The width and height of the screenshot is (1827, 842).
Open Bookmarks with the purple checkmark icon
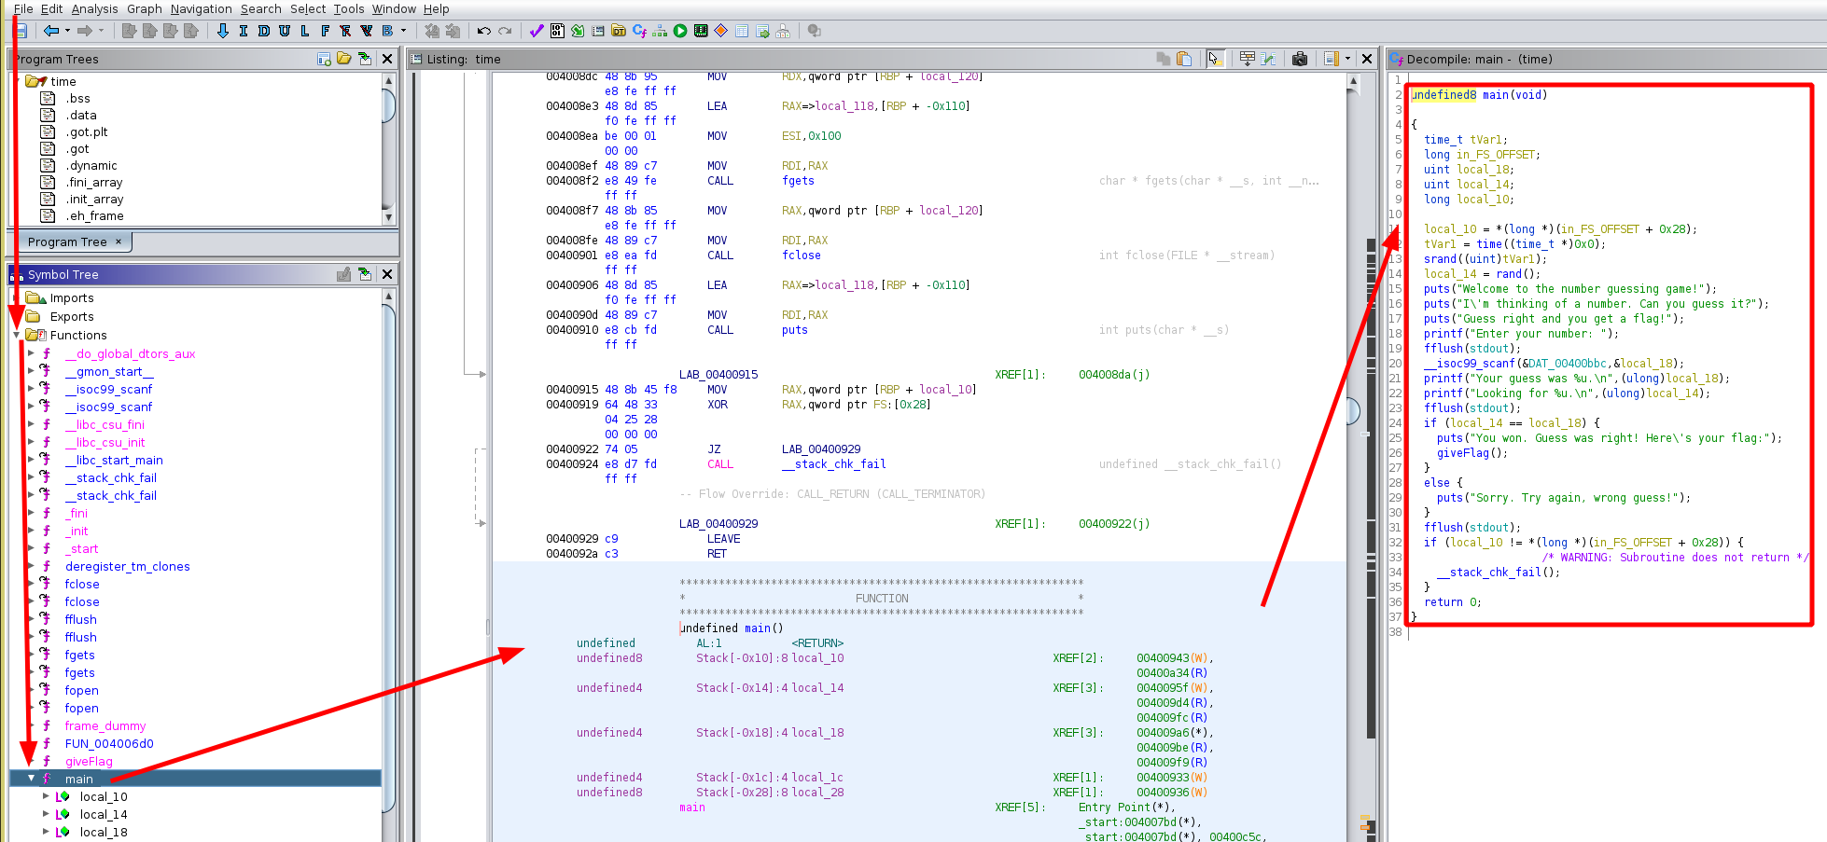point(537,31)
